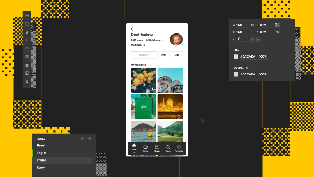This screenshot has height=177, width=314.
Task: Select the Text tool
Action: pos(27,40)
